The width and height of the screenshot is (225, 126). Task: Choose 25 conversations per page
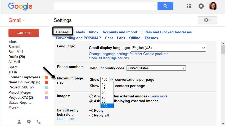click(x=107, y=97)
